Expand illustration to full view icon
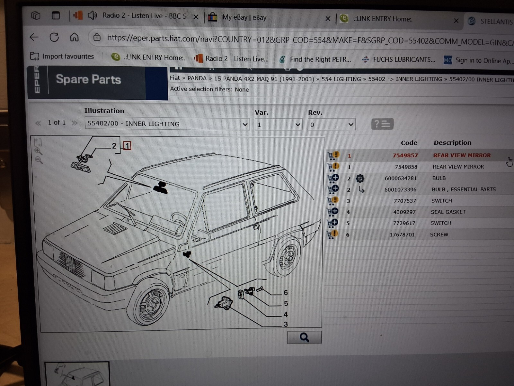The image size is (514, 386). point(38,142)
